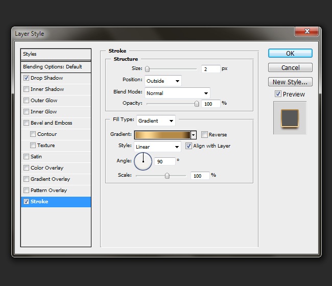332x286 pixels.
Task: Open the Position dropdown showing Outside
Action: click(x=163, y=81)
